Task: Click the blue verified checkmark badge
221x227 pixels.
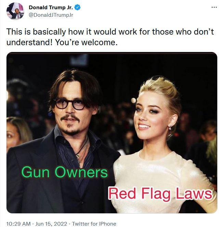Action: point(77,7)
